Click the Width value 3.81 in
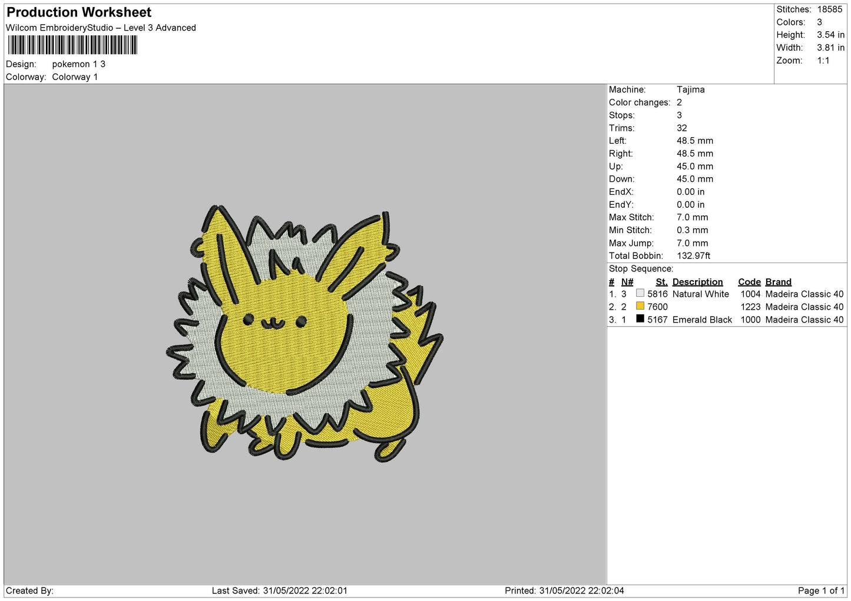 tap(830, 48)
